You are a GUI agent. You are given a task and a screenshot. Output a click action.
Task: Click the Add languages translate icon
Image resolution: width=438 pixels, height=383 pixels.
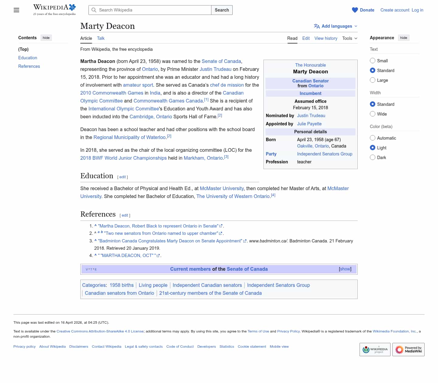click(317, 26)
